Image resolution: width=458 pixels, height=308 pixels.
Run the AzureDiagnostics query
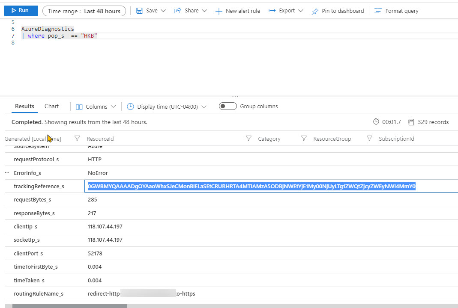[21, 10]
